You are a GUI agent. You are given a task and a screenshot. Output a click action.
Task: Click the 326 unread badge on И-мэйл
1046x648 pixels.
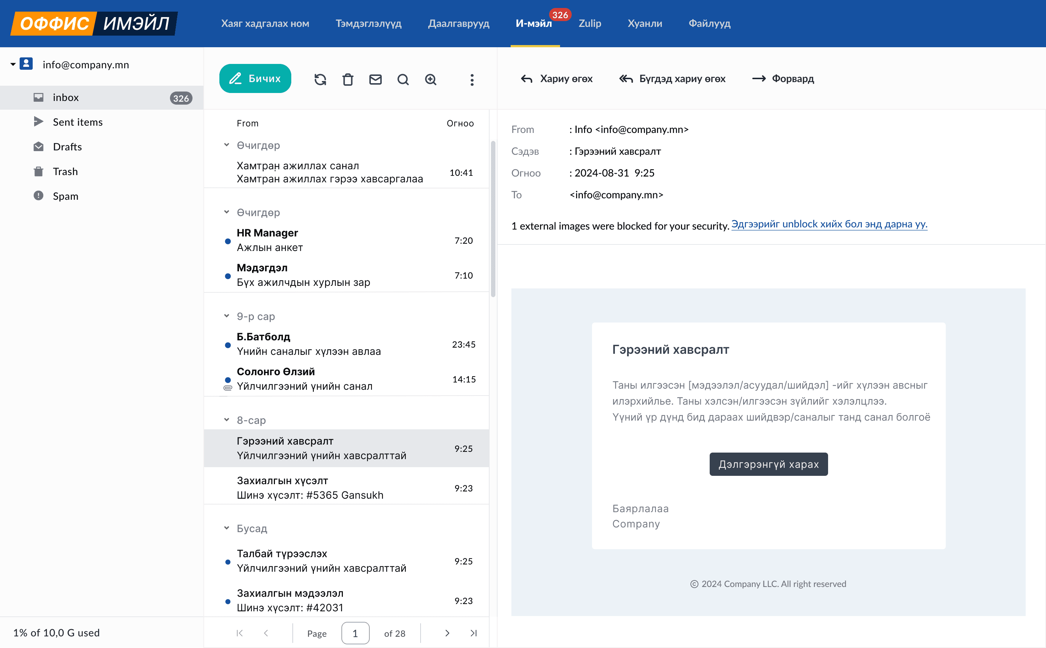click(560, 15)
